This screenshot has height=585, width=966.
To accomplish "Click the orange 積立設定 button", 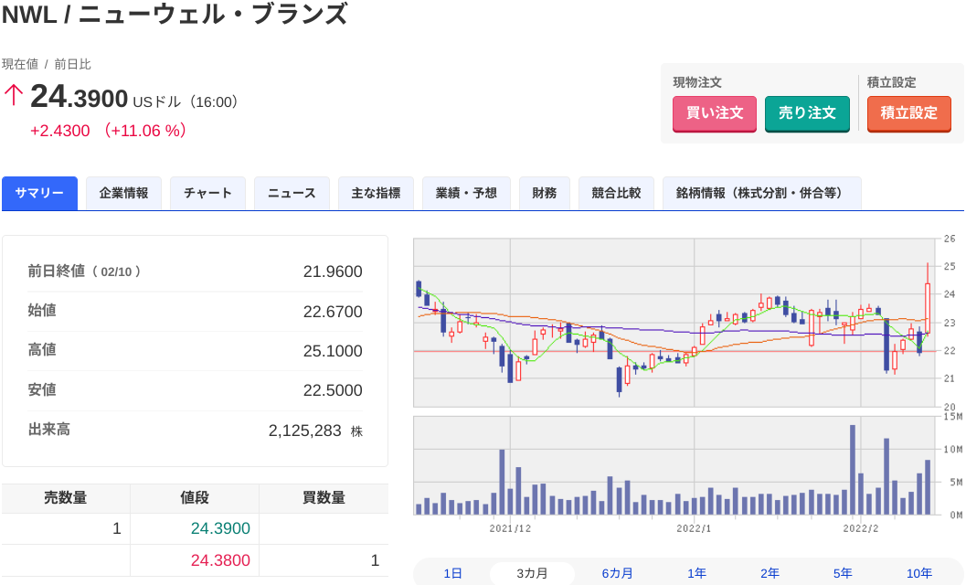I will (908, 113).
